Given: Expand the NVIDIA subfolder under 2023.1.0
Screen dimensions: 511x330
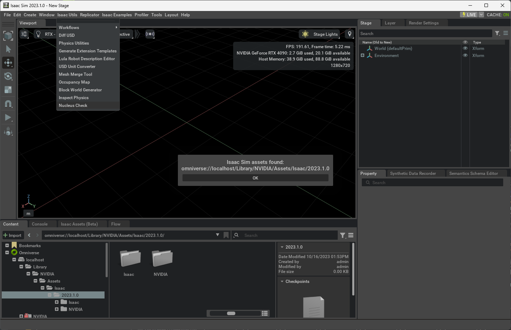Looking at the screenshot, I should (x=57, y=309).
